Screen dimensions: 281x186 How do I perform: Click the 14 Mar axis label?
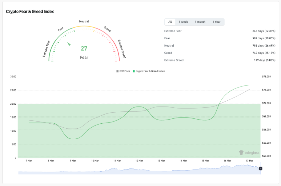coord(183,161)
